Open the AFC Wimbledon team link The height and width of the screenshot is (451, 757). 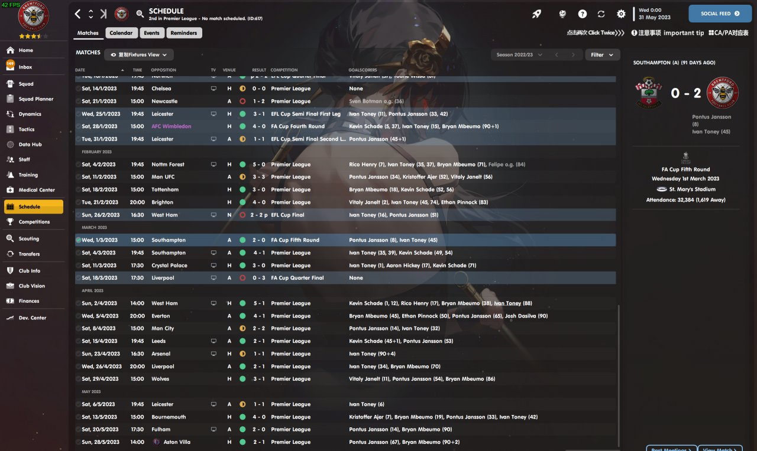172,126
